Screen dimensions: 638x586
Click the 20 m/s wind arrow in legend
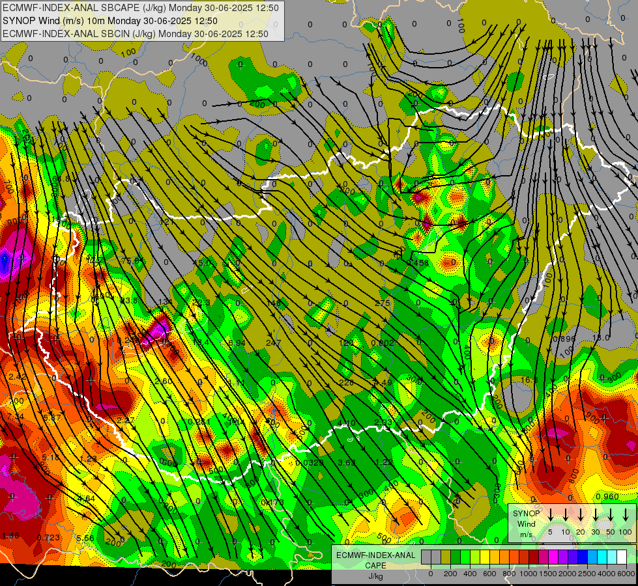[x=580, y=514]
